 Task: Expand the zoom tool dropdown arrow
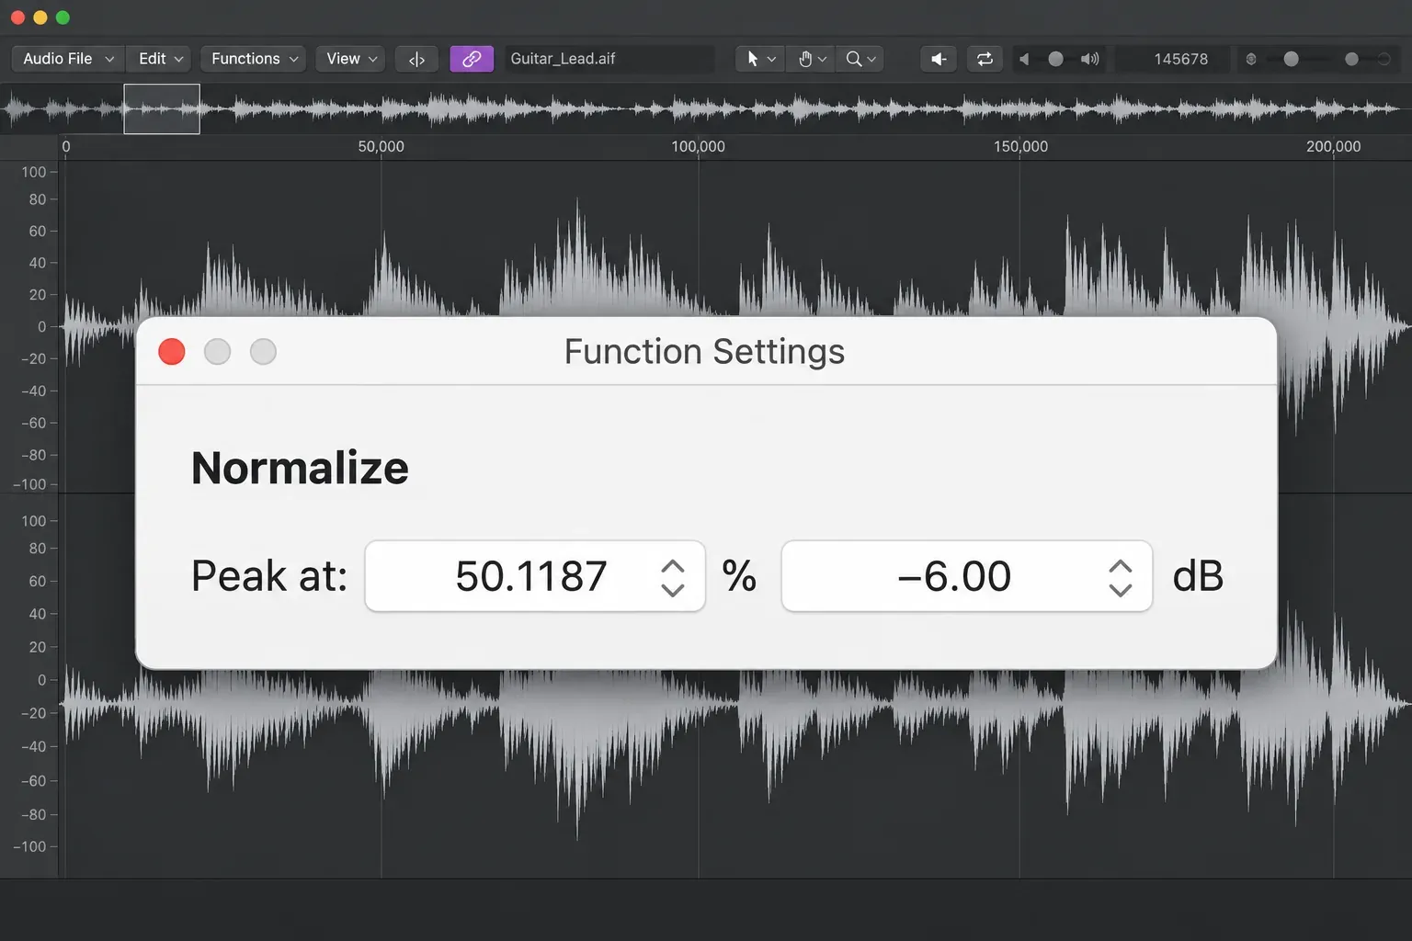coord(871,59)
